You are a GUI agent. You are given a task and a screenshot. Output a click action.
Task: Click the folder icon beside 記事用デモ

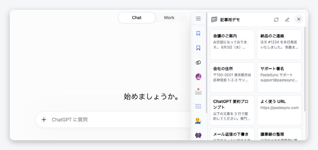214,20
